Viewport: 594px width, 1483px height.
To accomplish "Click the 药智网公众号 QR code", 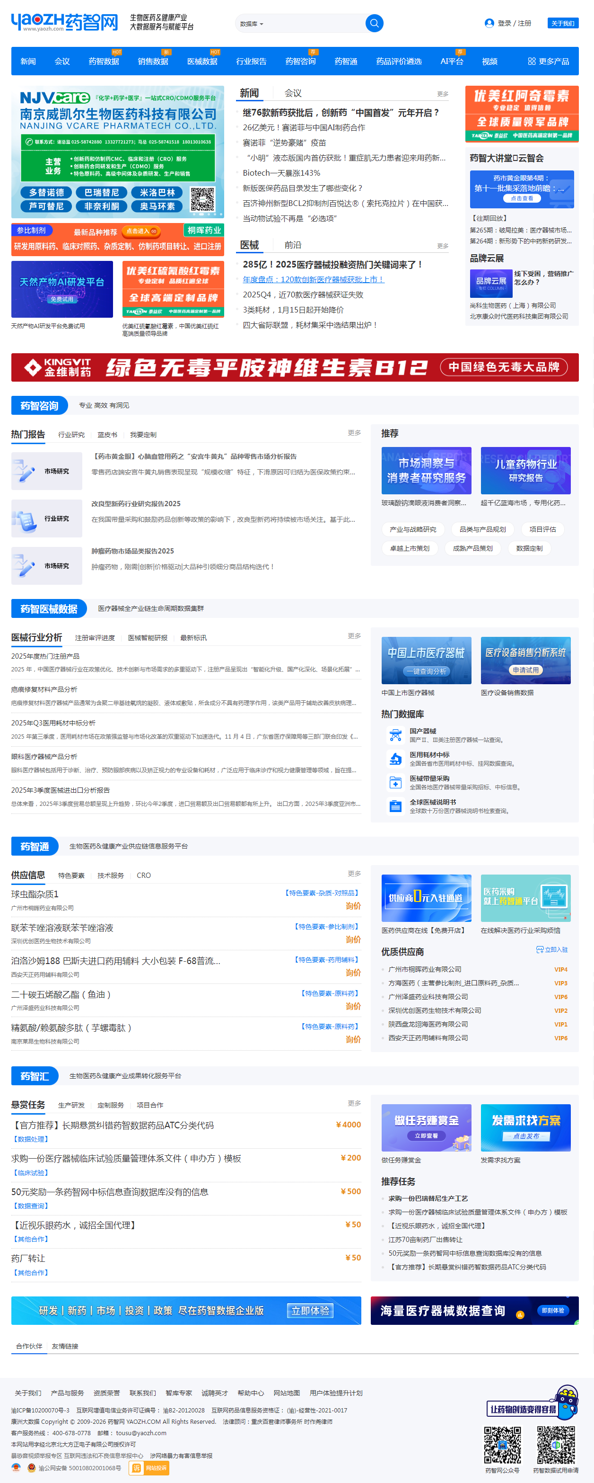I will coord(502,1445).
